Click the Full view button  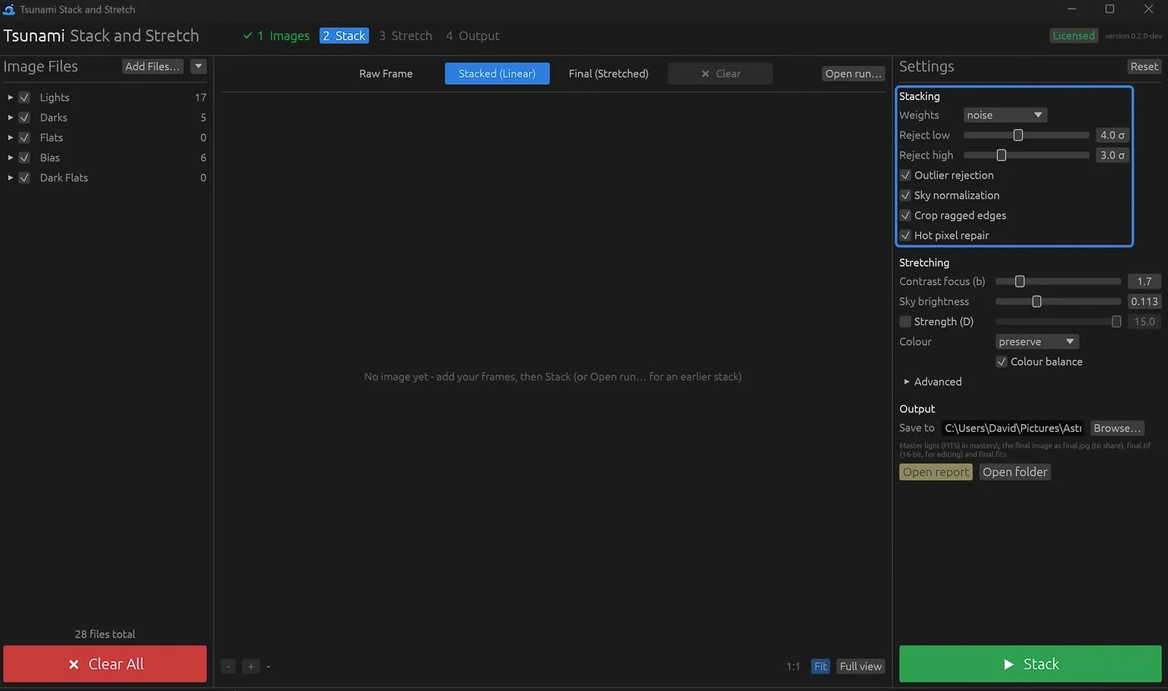(860, 666)
